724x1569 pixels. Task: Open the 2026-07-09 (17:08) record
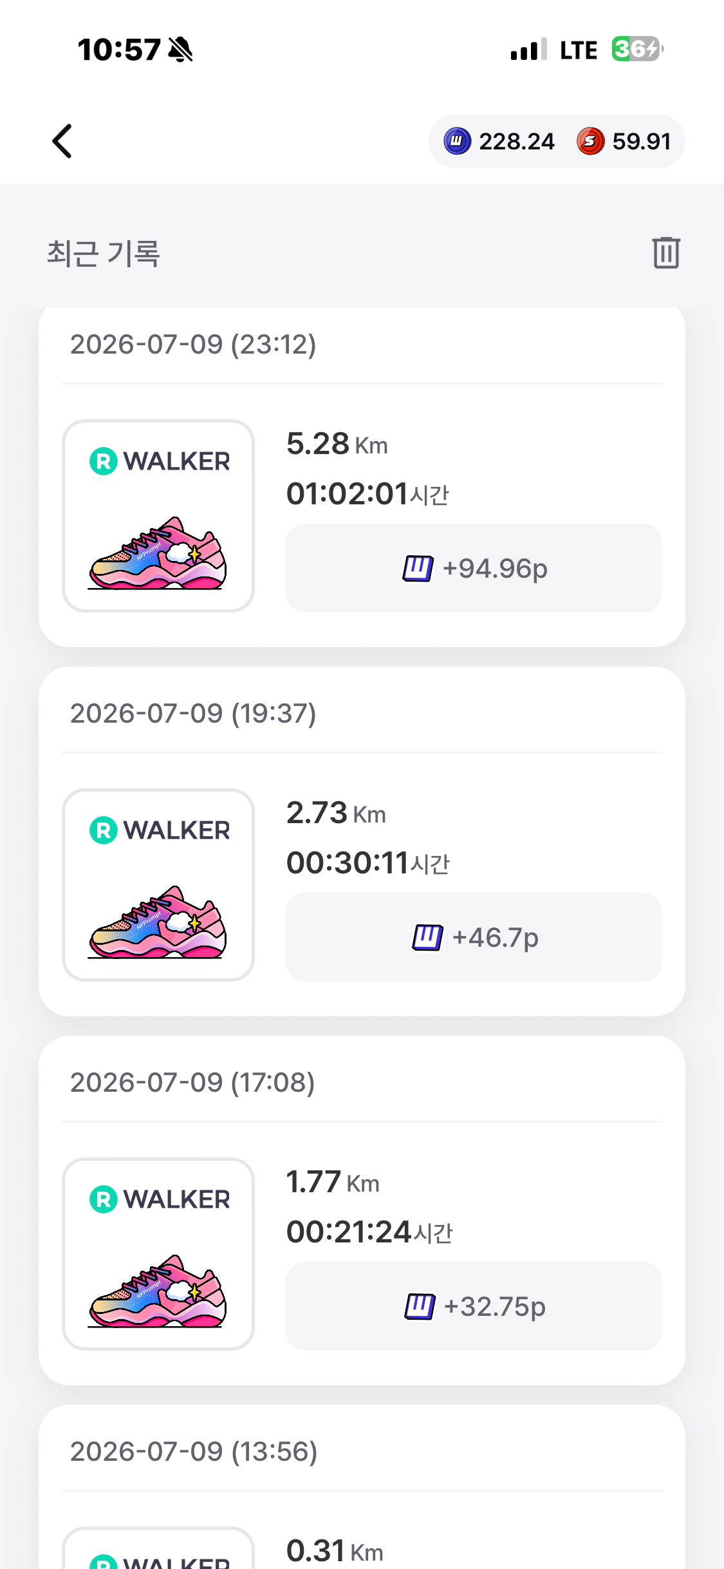click(x=362, y=1210)
